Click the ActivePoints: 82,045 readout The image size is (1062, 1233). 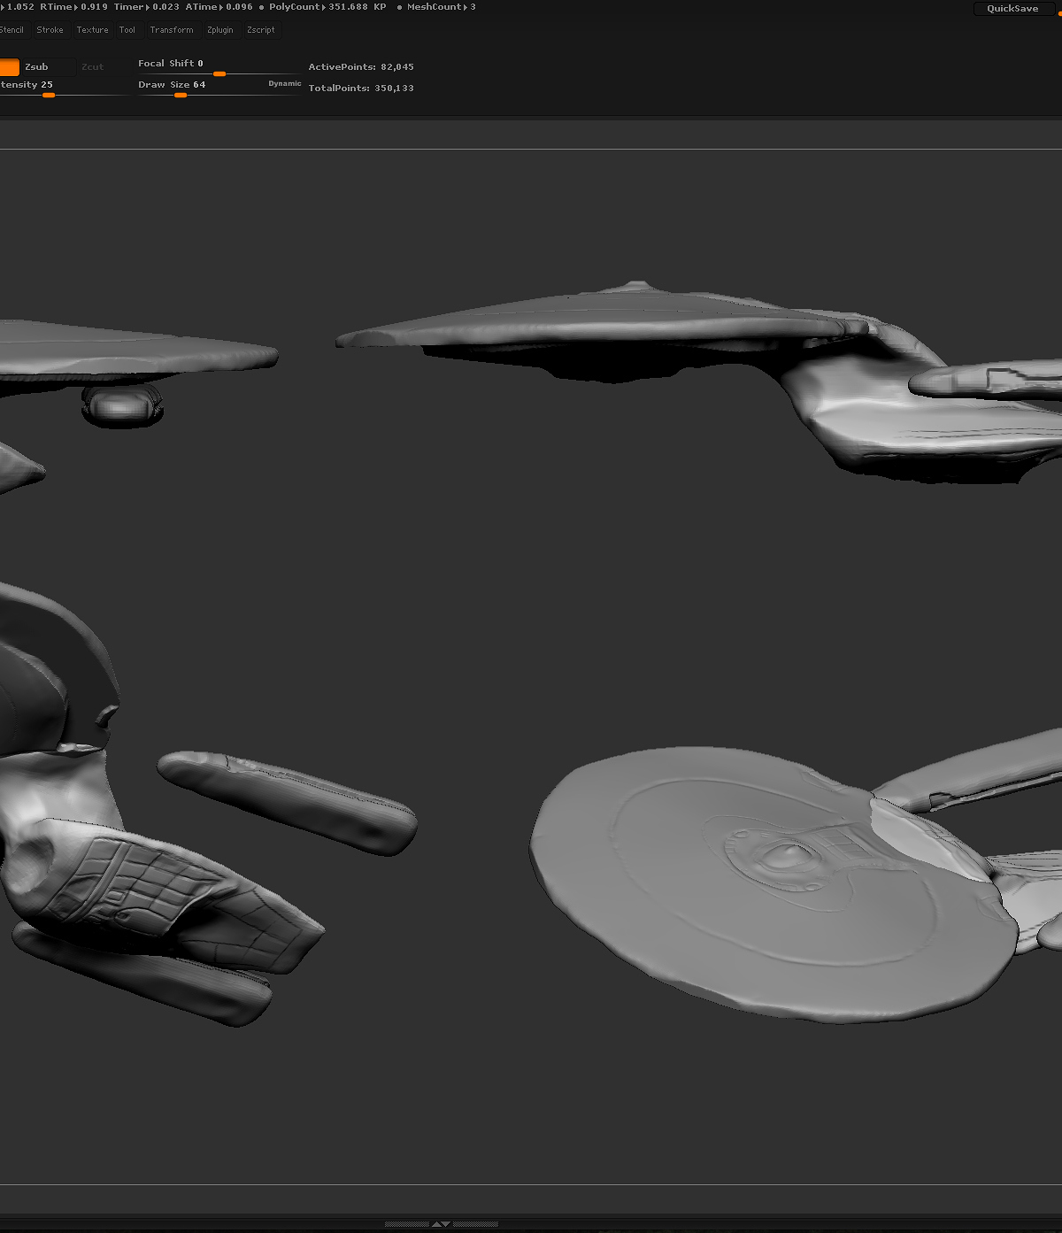point(361,67)
